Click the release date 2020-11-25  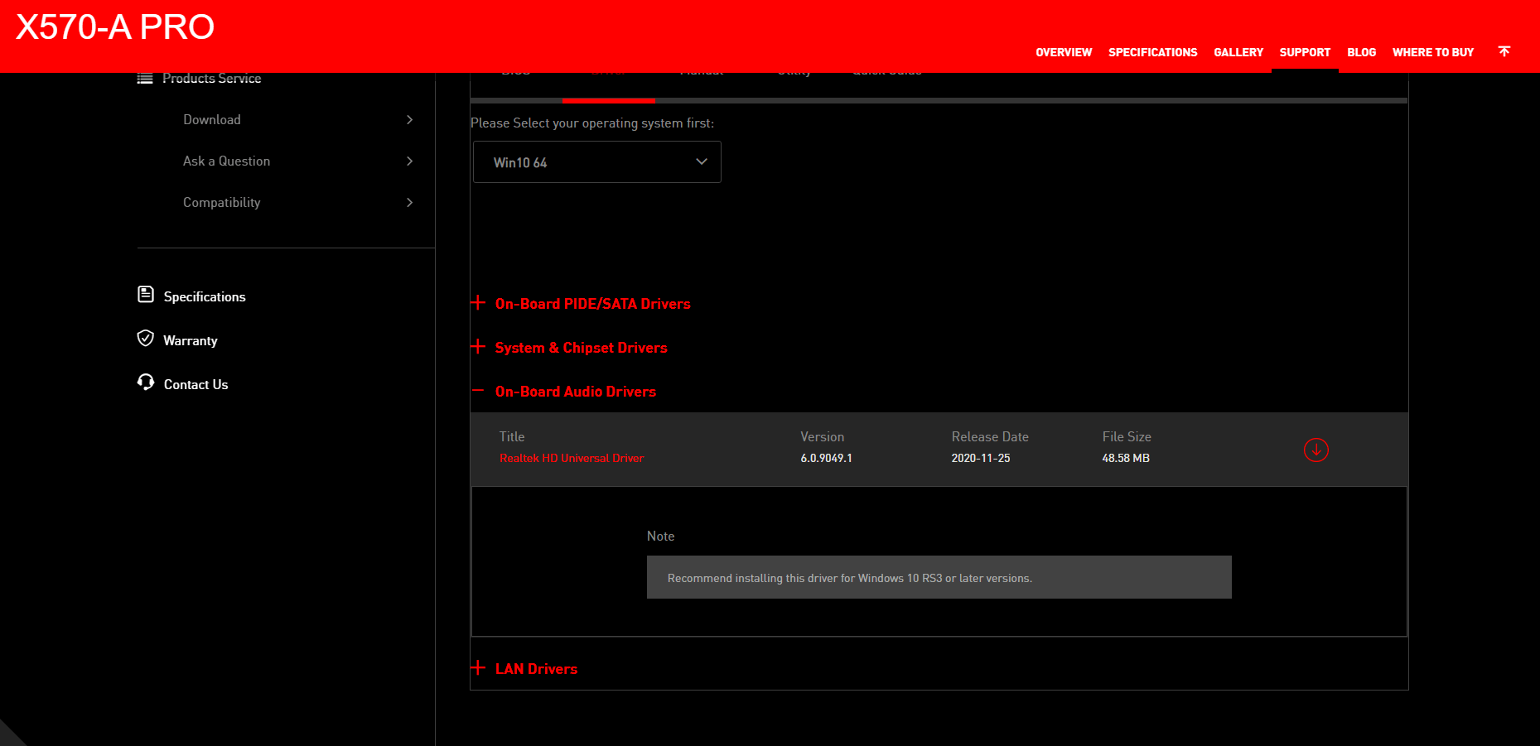click(981, 458)
